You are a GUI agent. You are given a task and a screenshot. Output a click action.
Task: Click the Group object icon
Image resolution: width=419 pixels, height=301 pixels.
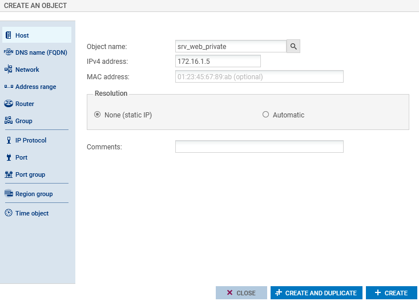tap(9, 121)
